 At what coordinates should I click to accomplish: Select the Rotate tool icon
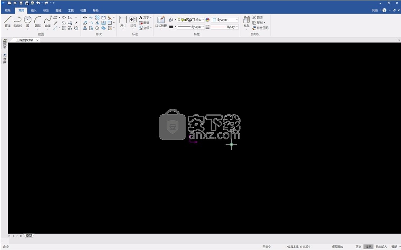97,28
